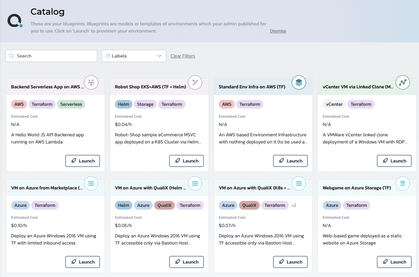This screenshot has width=419, height=277.
Task: Launch the vCenter VM via Linked Clone blueprint
Action: pos(394,161)
